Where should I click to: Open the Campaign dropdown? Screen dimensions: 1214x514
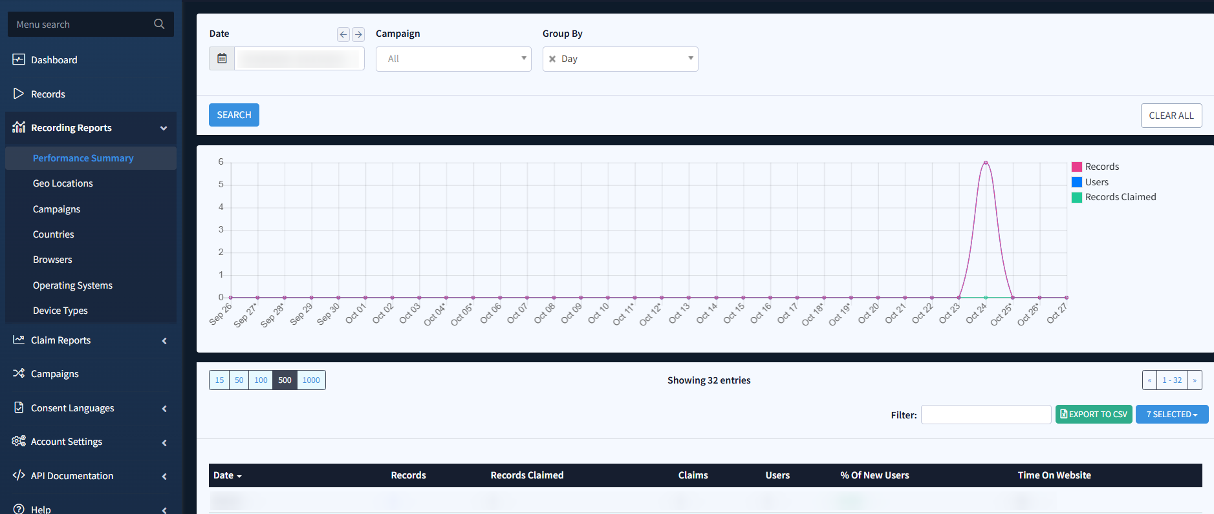[453, 59]
